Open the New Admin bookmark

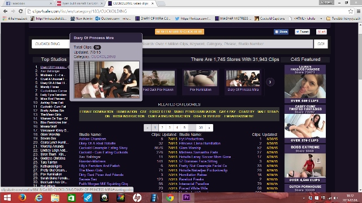click(81, 19)
